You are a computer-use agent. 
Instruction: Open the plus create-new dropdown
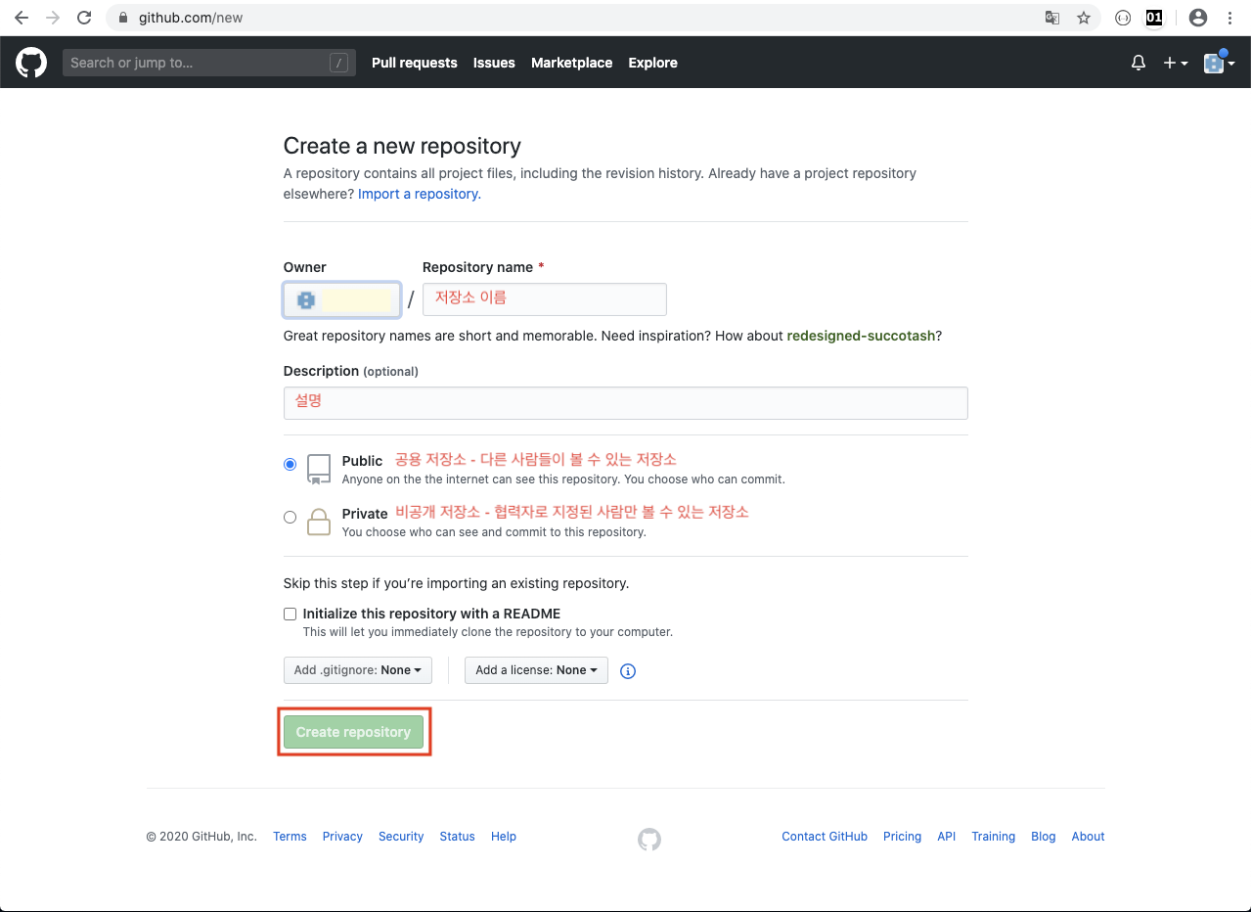1175,63
